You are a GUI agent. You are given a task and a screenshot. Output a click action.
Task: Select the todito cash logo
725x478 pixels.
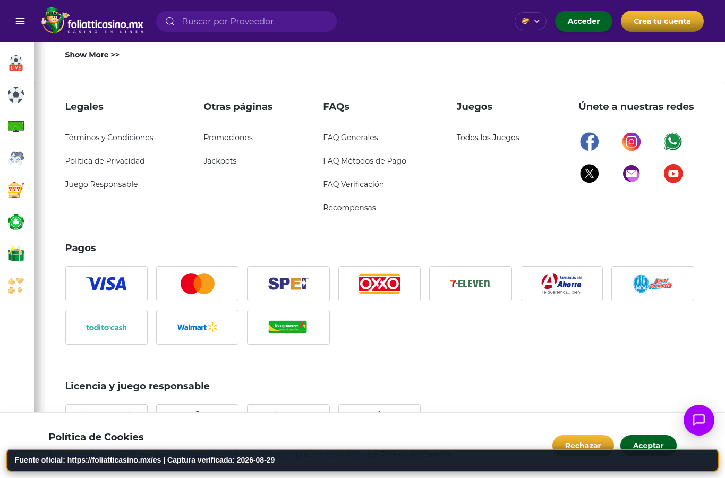pyautogui.click(x=106, y=327)
